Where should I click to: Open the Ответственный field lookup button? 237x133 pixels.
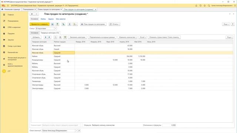(79, 130)
